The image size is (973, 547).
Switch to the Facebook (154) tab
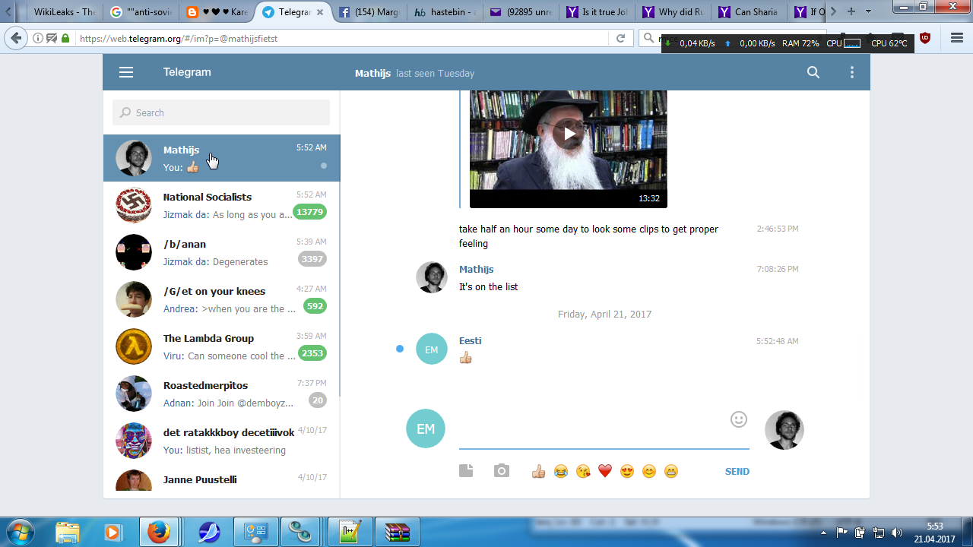point(370,11)
